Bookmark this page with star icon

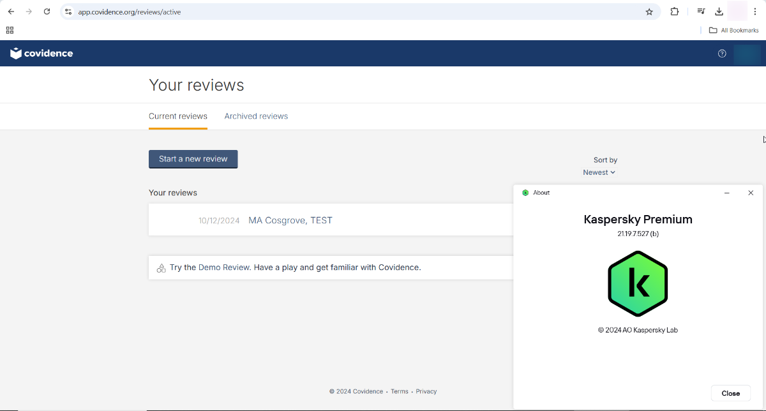[649, 11]
